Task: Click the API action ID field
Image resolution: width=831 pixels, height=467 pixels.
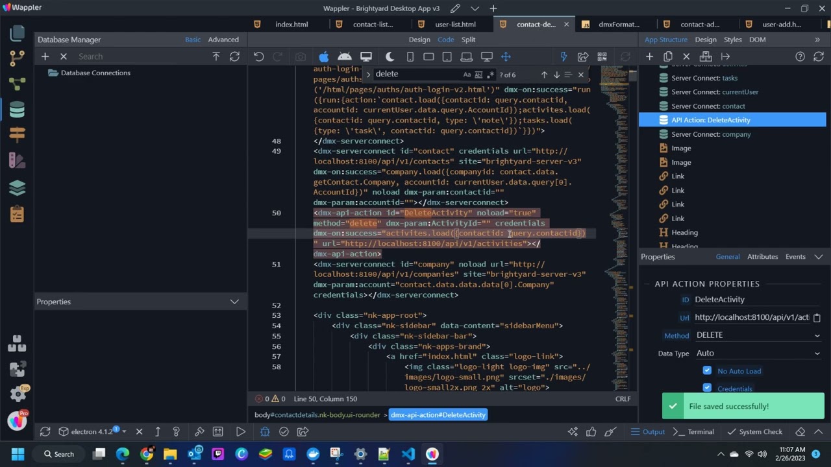Action: (x=758, y=300)
